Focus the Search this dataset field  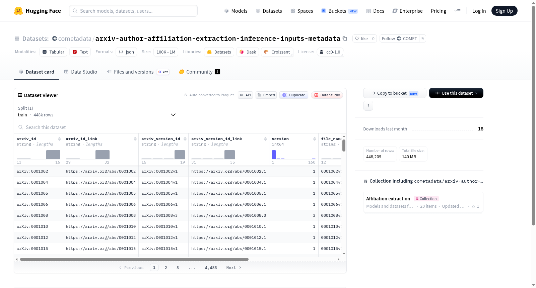(x=180, y=127)
